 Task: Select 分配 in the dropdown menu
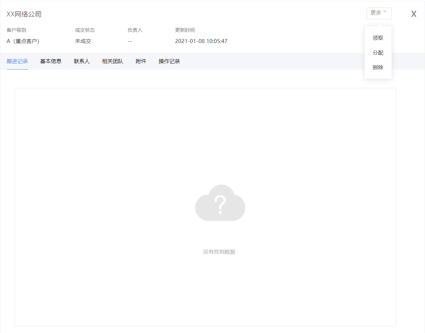(x=378, y=53)
